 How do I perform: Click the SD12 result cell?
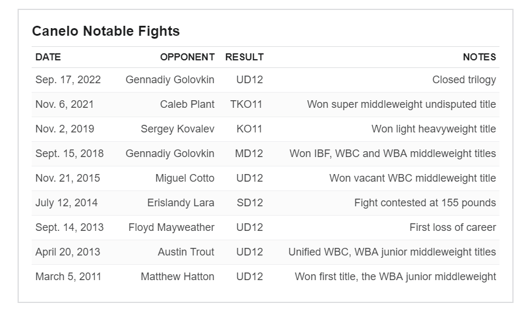[x=249, y=203]
